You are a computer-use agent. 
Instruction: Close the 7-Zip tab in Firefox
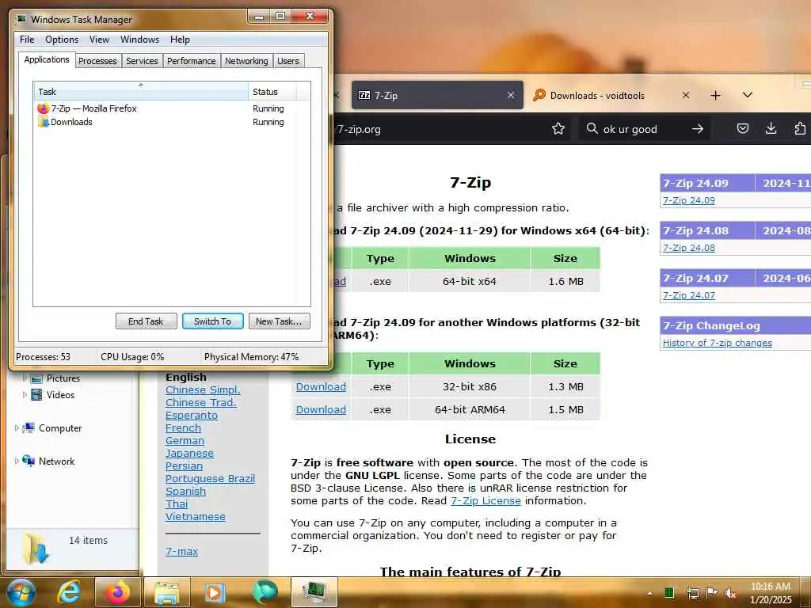tap(511, 95)
